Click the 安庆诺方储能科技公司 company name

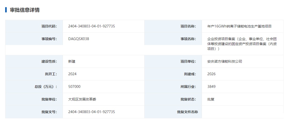point(225,61)
